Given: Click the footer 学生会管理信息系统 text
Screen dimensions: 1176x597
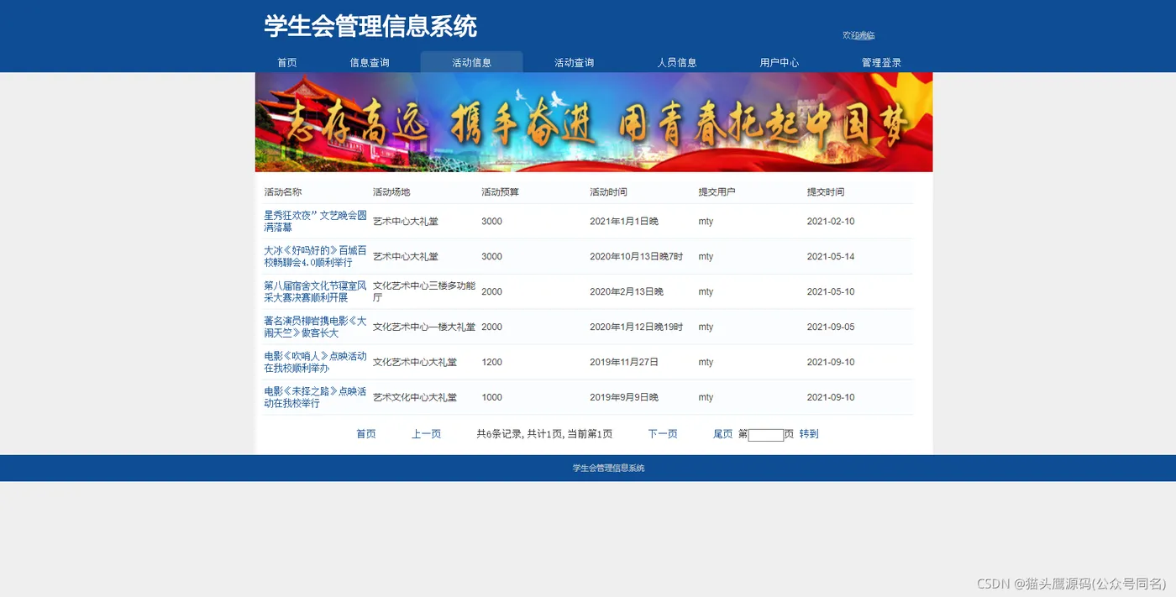Looking at the screenshot, I should (609, 469).
